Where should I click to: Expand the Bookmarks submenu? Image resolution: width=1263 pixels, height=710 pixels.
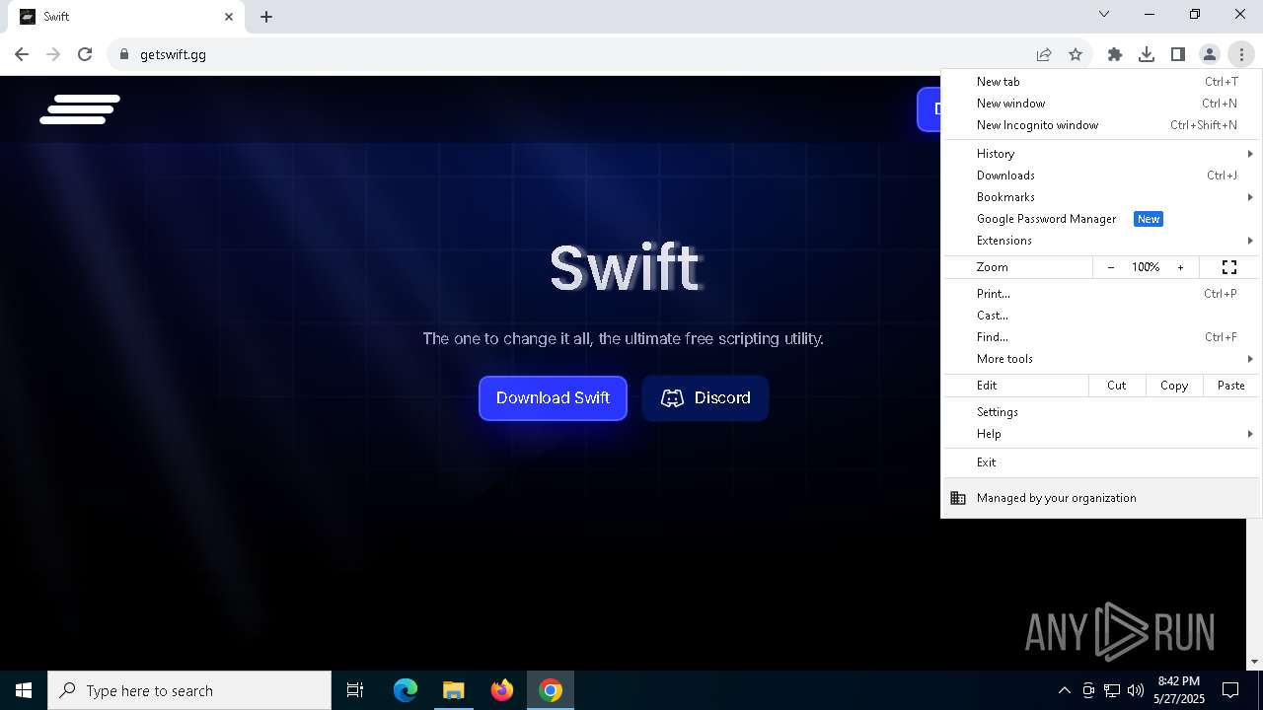(1101, 197)
